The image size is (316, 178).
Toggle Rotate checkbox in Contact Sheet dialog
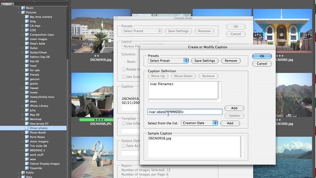tap(123, 69)
